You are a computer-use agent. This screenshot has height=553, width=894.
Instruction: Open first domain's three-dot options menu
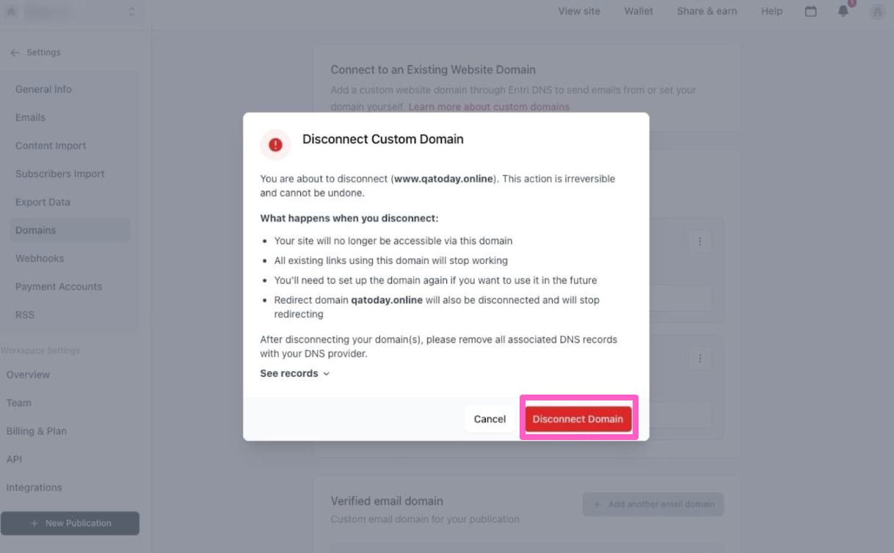click(699, 241)
